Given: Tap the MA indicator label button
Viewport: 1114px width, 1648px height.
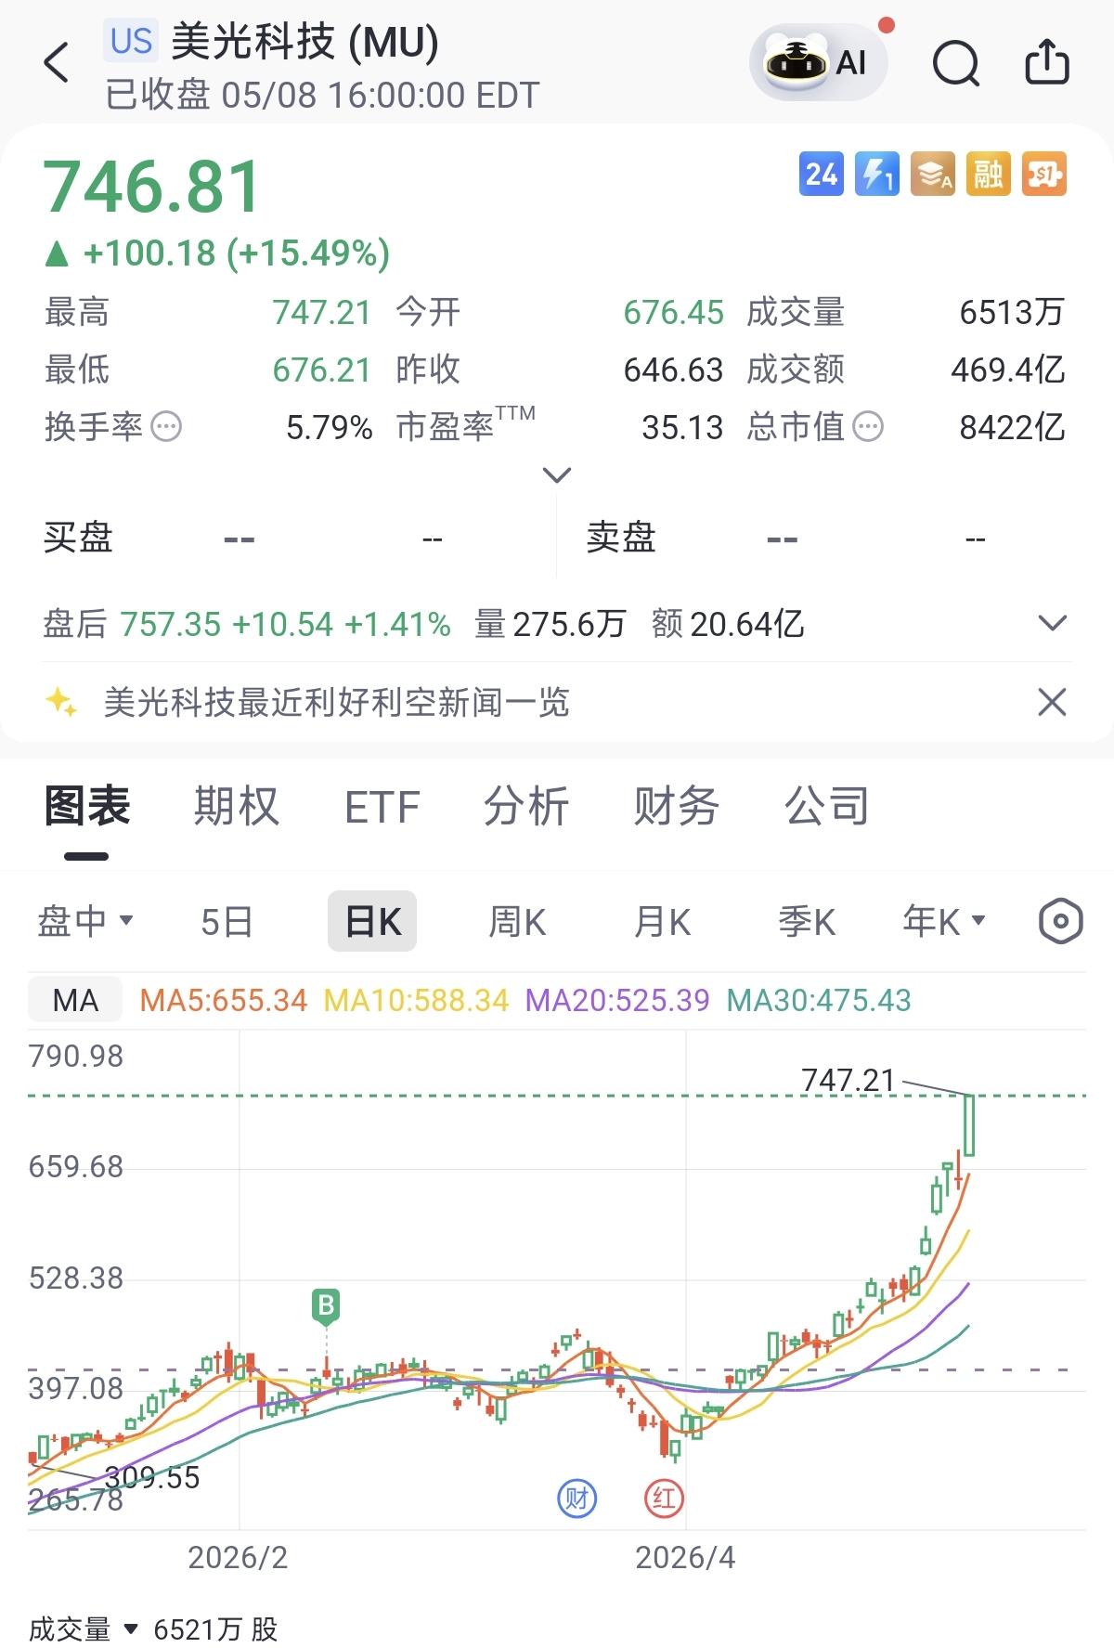Looking at the screenshot, I should click(x=75, y=1000).
